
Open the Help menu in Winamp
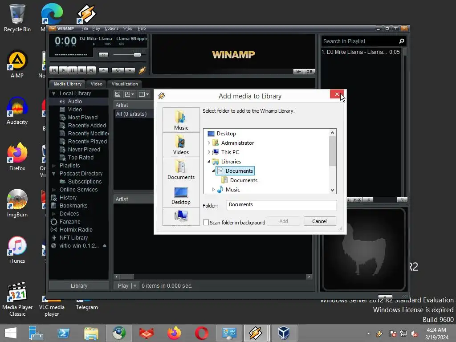tap(142, 28)
